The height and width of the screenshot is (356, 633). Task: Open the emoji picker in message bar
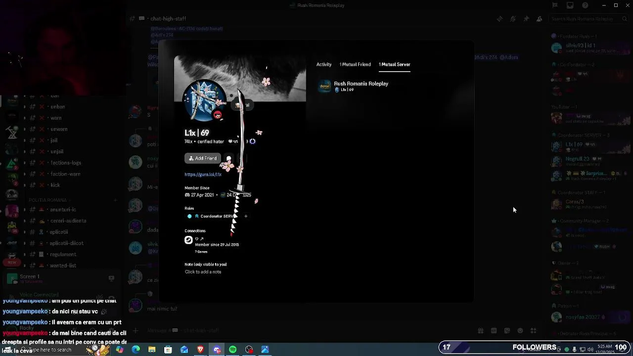pos(520,331)
